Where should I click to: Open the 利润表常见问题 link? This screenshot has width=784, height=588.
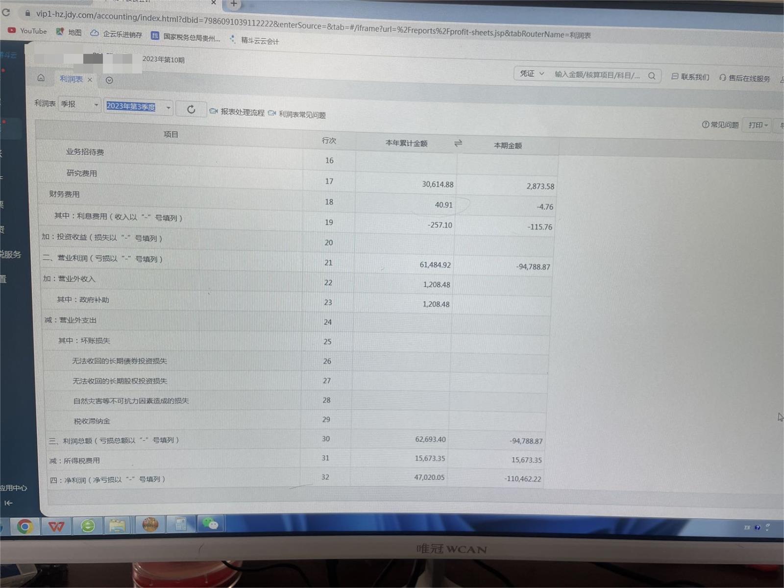point(297,115)
